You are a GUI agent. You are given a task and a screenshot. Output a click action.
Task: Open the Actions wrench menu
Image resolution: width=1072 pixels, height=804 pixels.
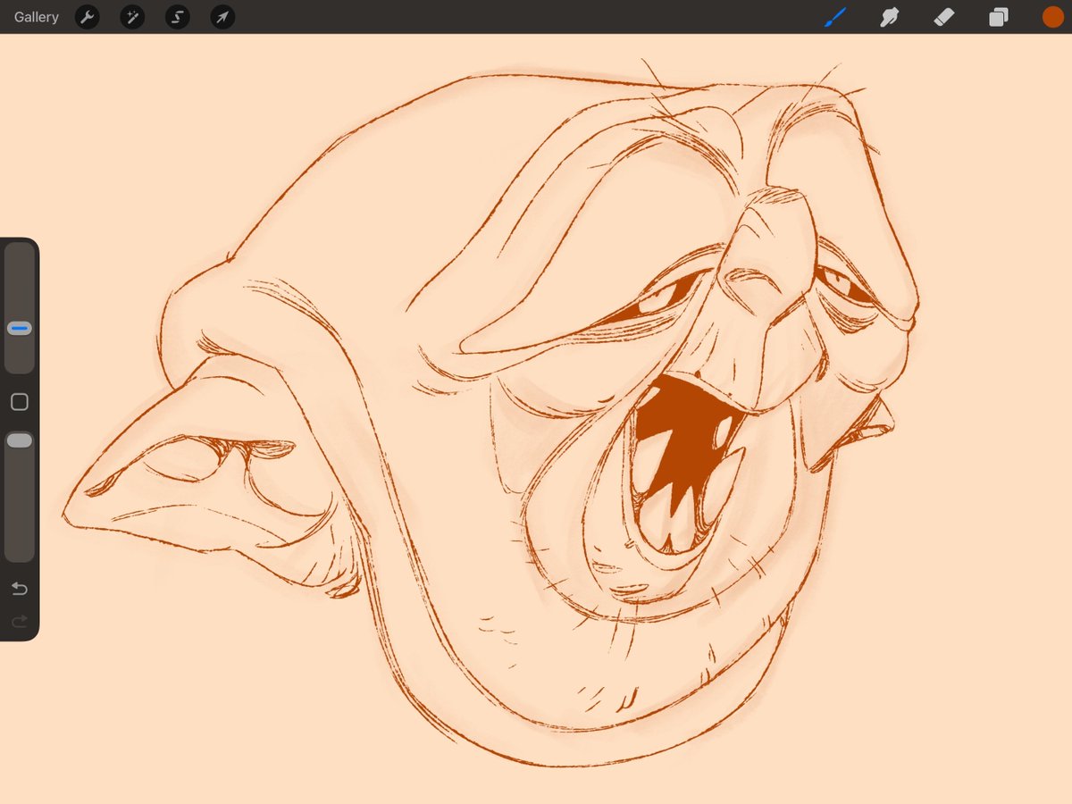87,17
